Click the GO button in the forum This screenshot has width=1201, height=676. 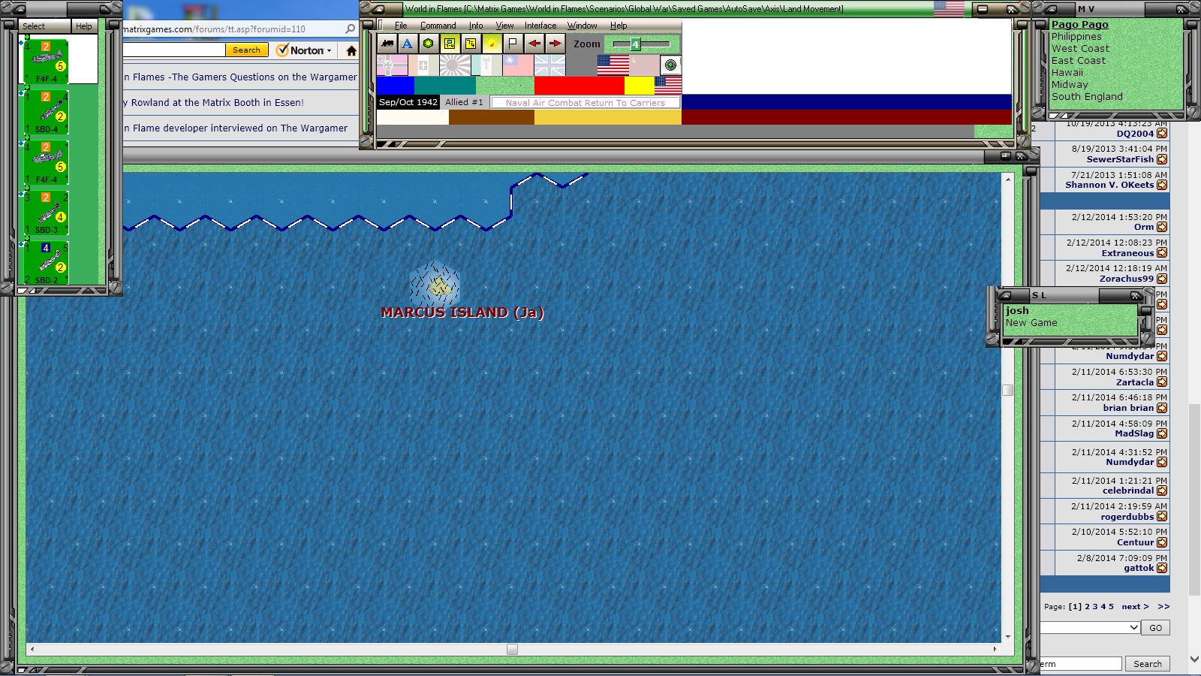pos(1155,628)
